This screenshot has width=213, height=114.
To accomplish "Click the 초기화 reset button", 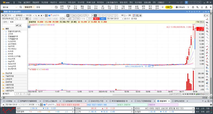I will [76, 19].
